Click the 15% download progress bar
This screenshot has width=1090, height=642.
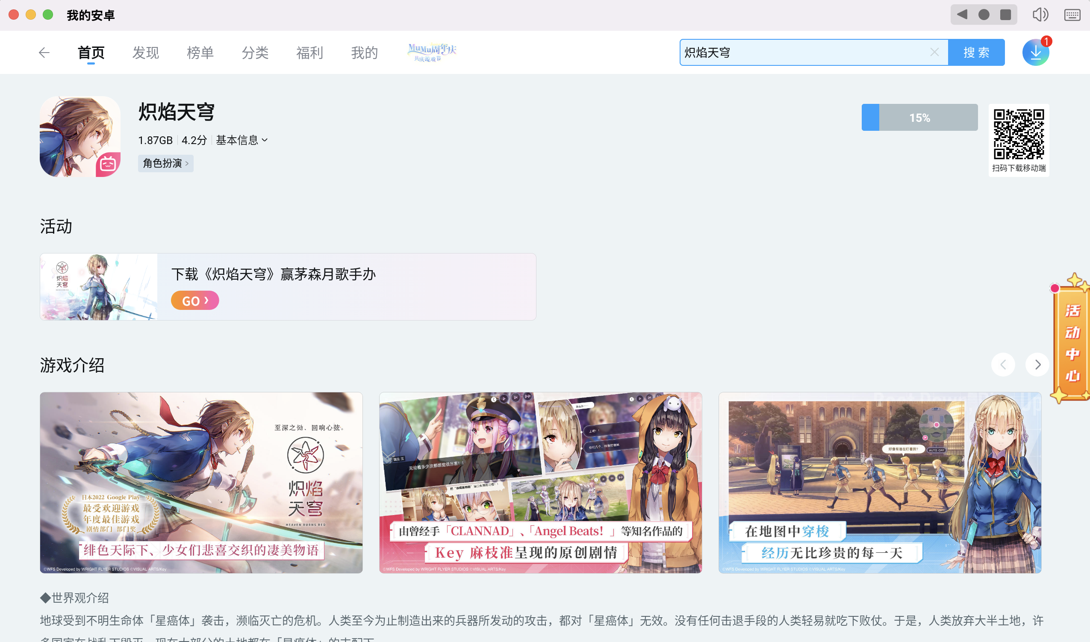[919, 117]
